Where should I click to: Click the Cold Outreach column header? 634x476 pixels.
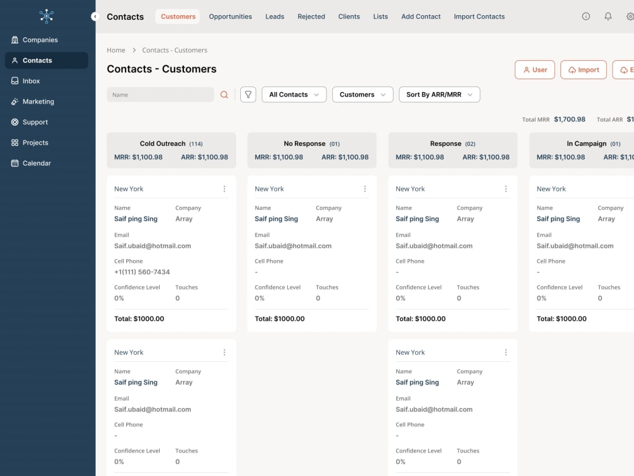(x=171, y=150)
